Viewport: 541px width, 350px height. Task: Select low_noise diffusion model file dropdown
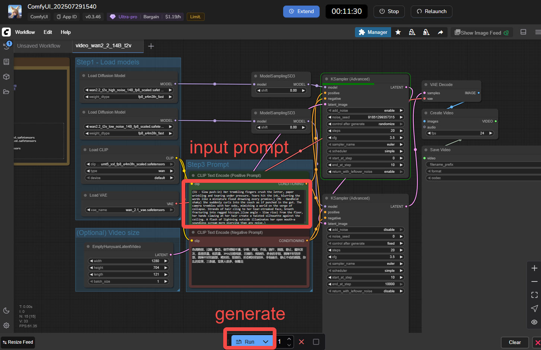coord(129,127)
